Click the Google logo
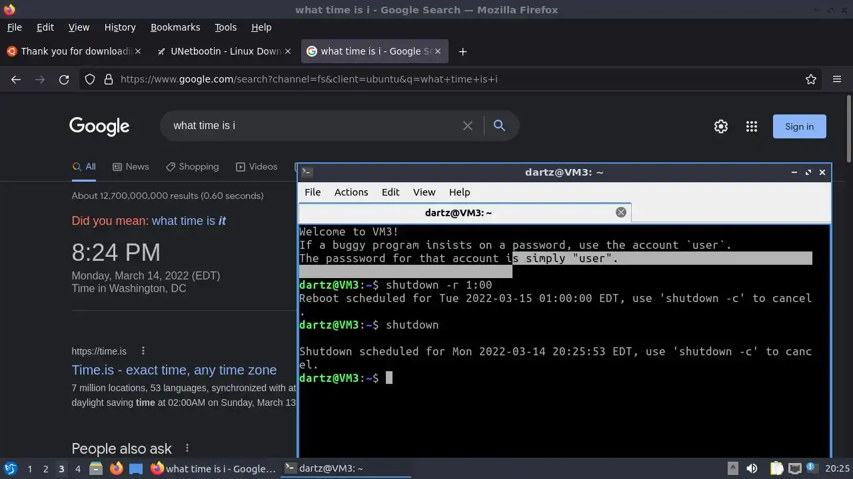 (x=99, y=126)
